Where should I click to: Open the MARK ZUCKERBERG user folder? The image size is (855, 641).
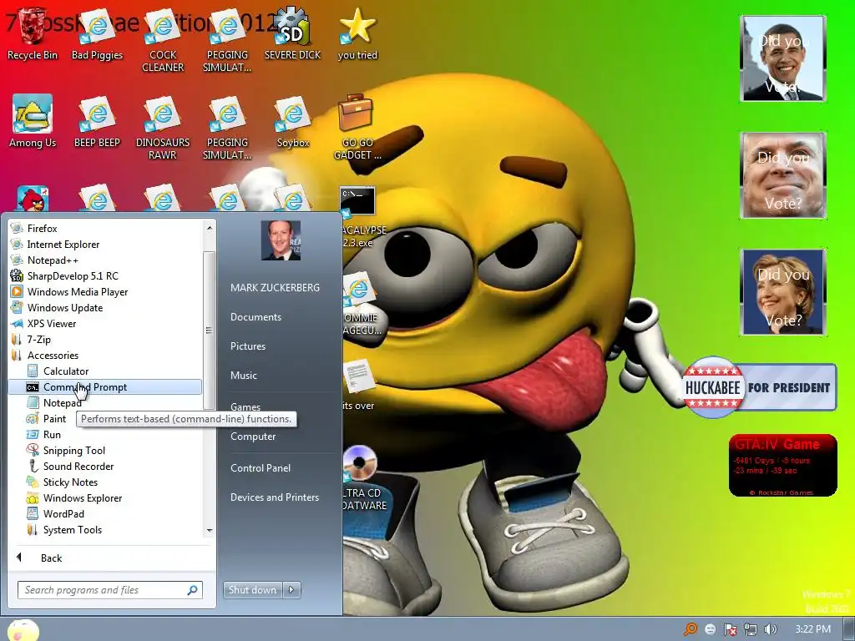click(x=275, y=288)
